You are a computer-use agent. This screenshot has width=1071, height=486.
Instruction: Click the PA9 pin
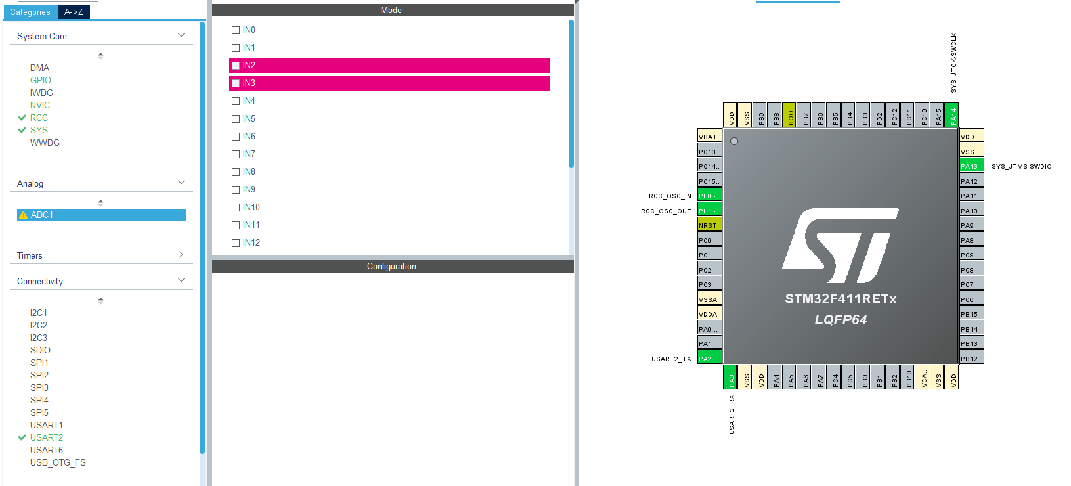coord(972,225)
